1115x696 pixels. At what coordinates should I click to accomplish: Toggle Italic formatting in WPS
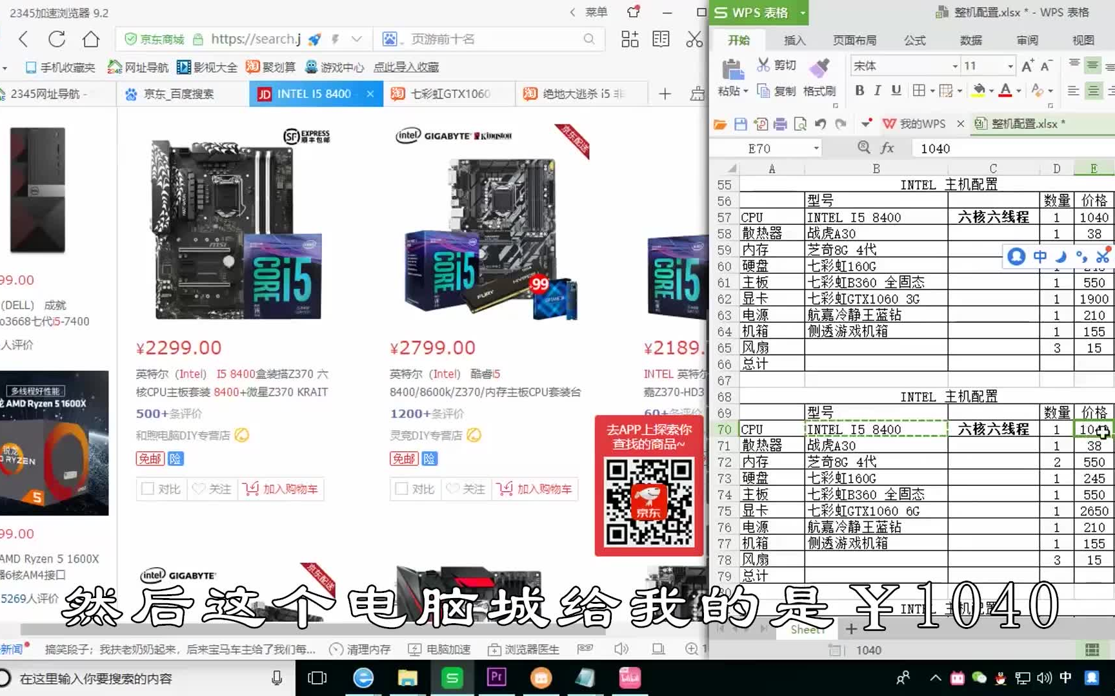(x=878, y=91)
